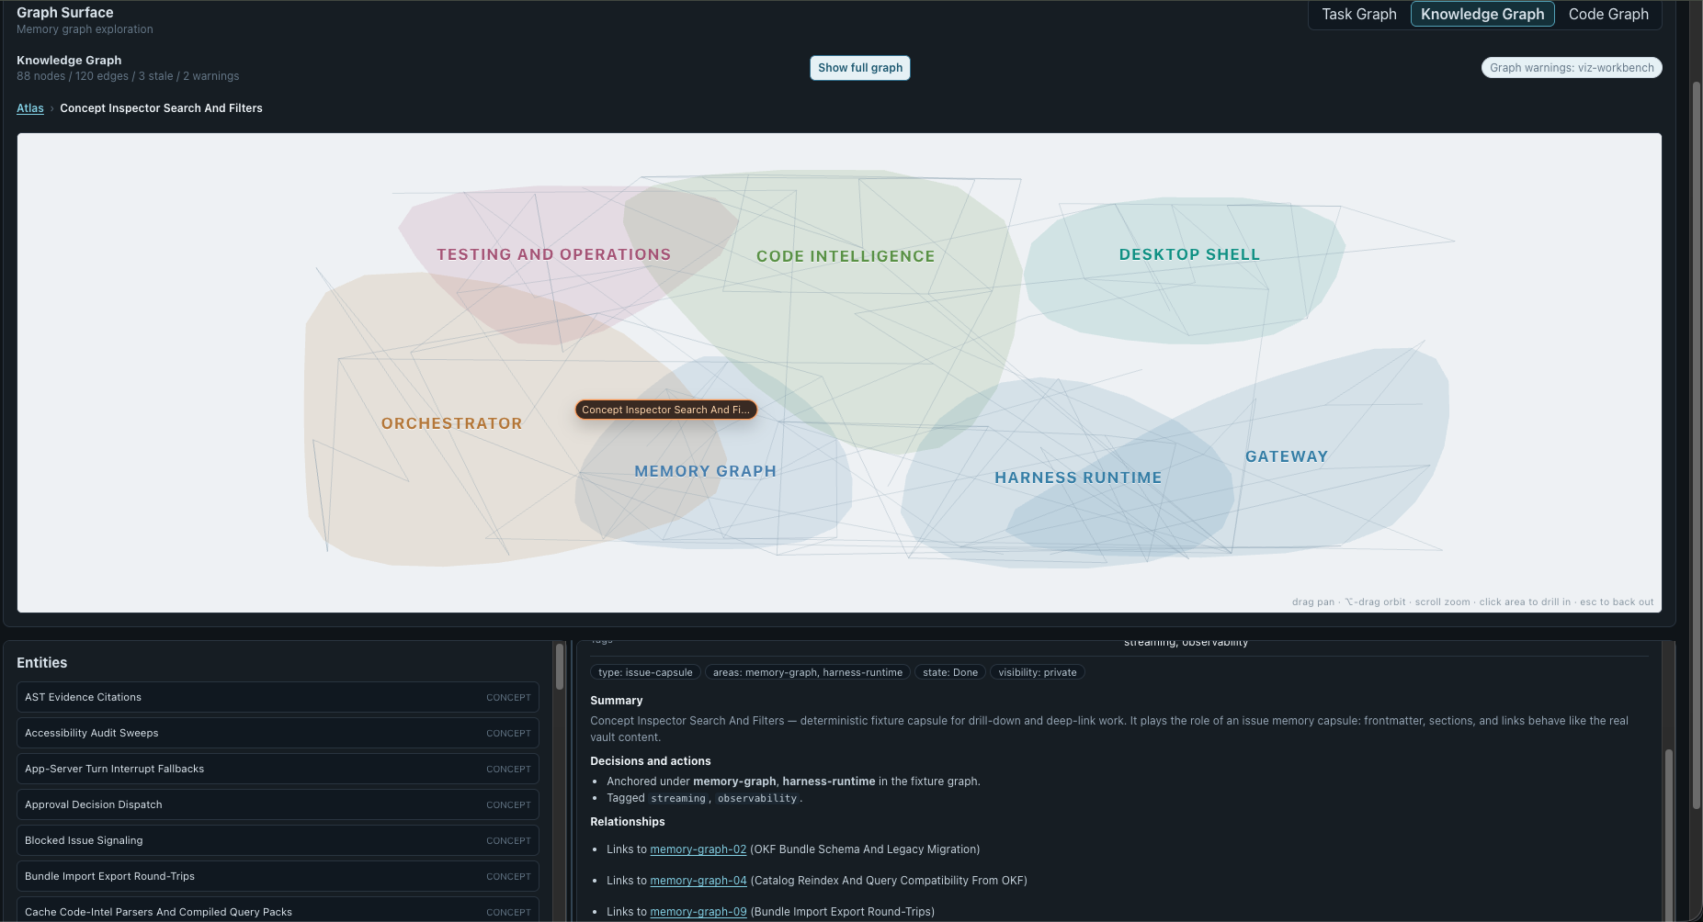
Task: Drill into the Code Intelligence area
Action: (846, 257)
